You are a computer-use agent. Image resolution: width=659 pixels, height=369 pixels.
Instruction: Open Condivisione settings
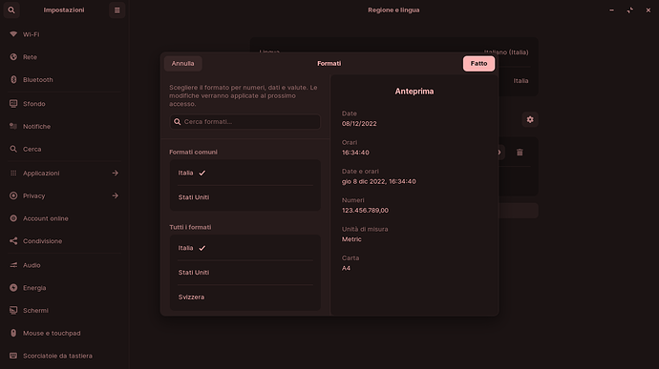click(x=64, y=241)
